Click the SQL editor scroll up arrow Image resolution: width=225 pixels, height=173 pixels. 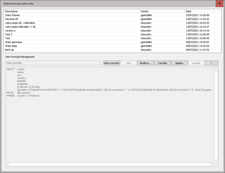point(216,70)
